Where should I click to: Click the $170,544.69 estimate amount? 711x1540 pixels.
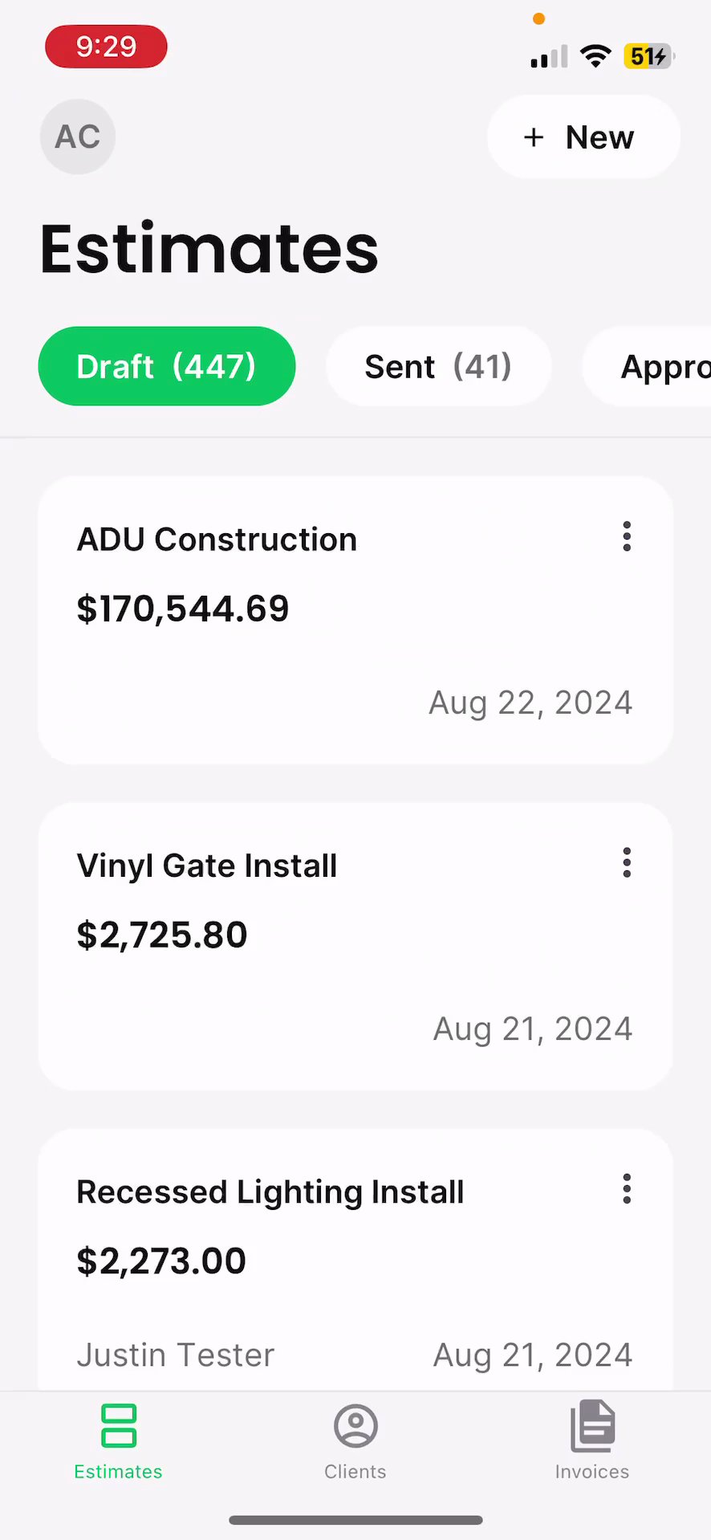(x=183, y=609)
